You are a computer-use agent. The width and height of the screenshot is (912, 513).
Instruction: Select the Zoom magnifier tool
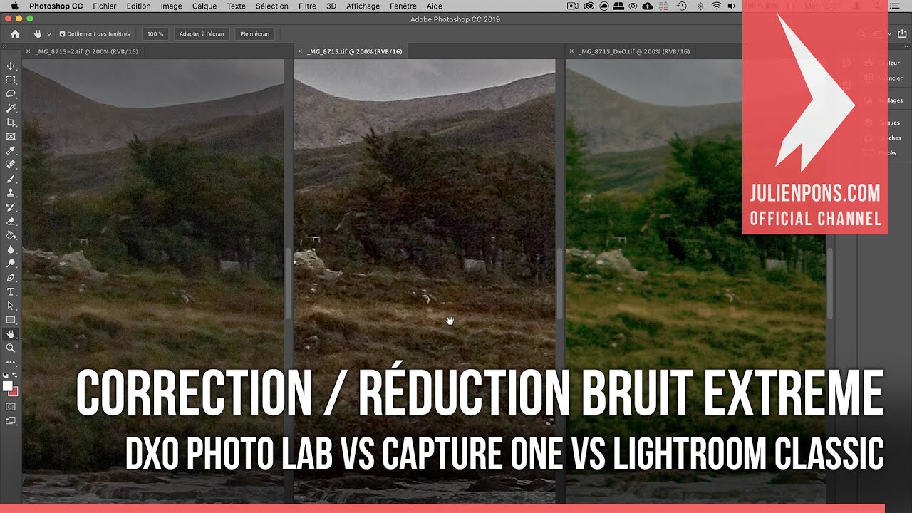(x=11, y=348)
